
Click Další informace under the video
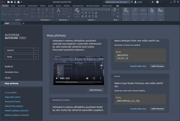click(x=96, y=90)
